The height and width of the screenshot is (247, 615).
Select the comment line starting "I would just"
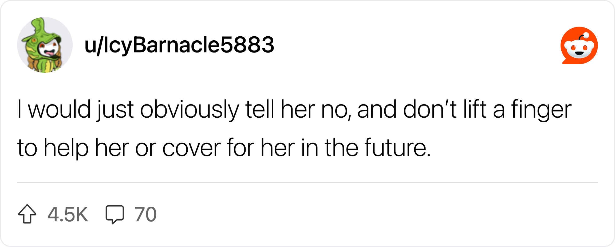(x=294, y=110)
